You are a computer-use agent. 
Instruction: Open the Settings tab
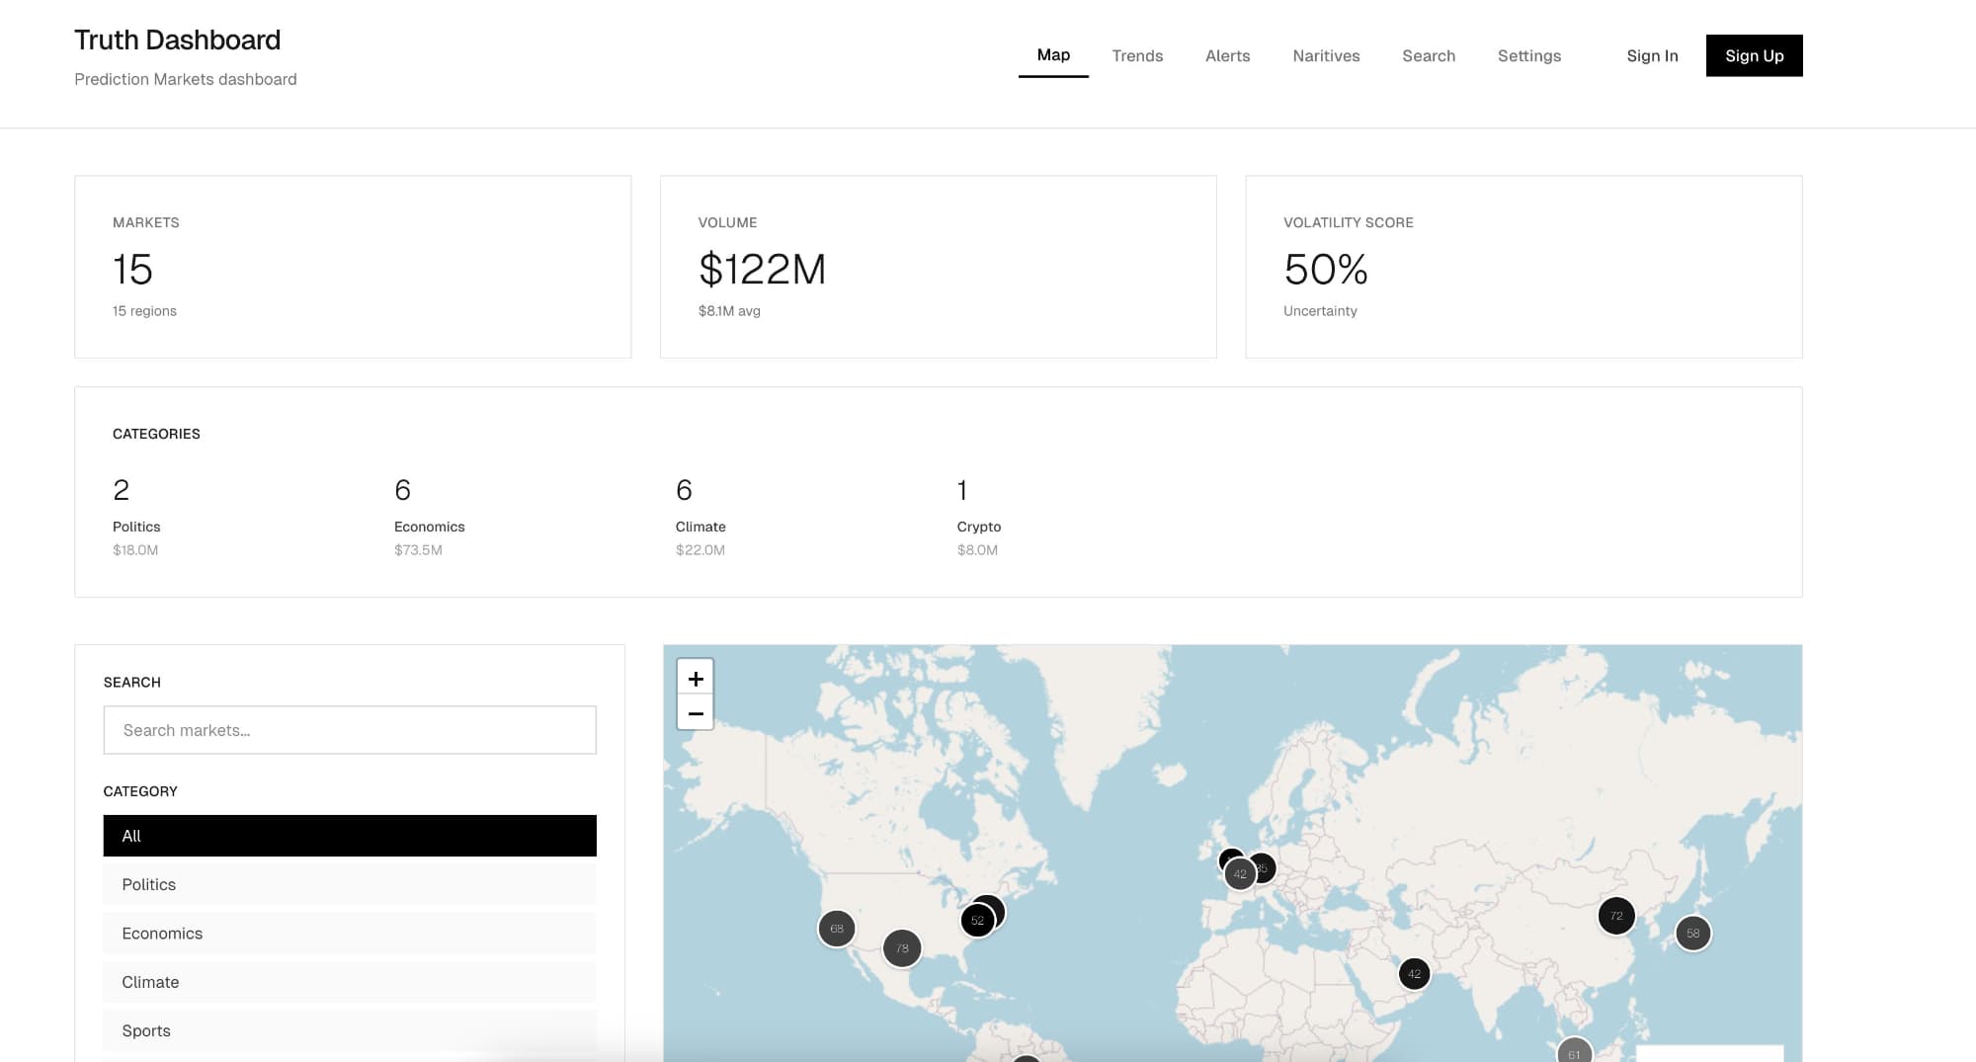[1528, 56]
